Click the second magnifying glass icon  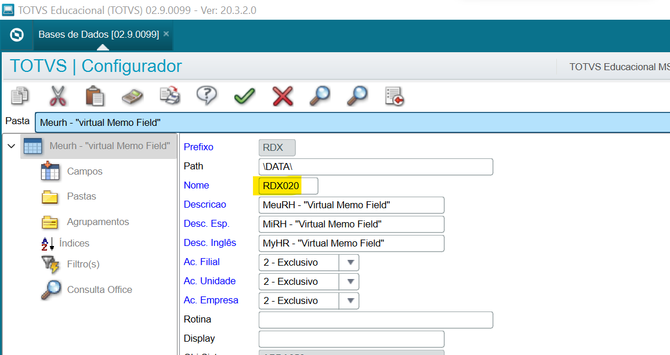pos(357,96)
